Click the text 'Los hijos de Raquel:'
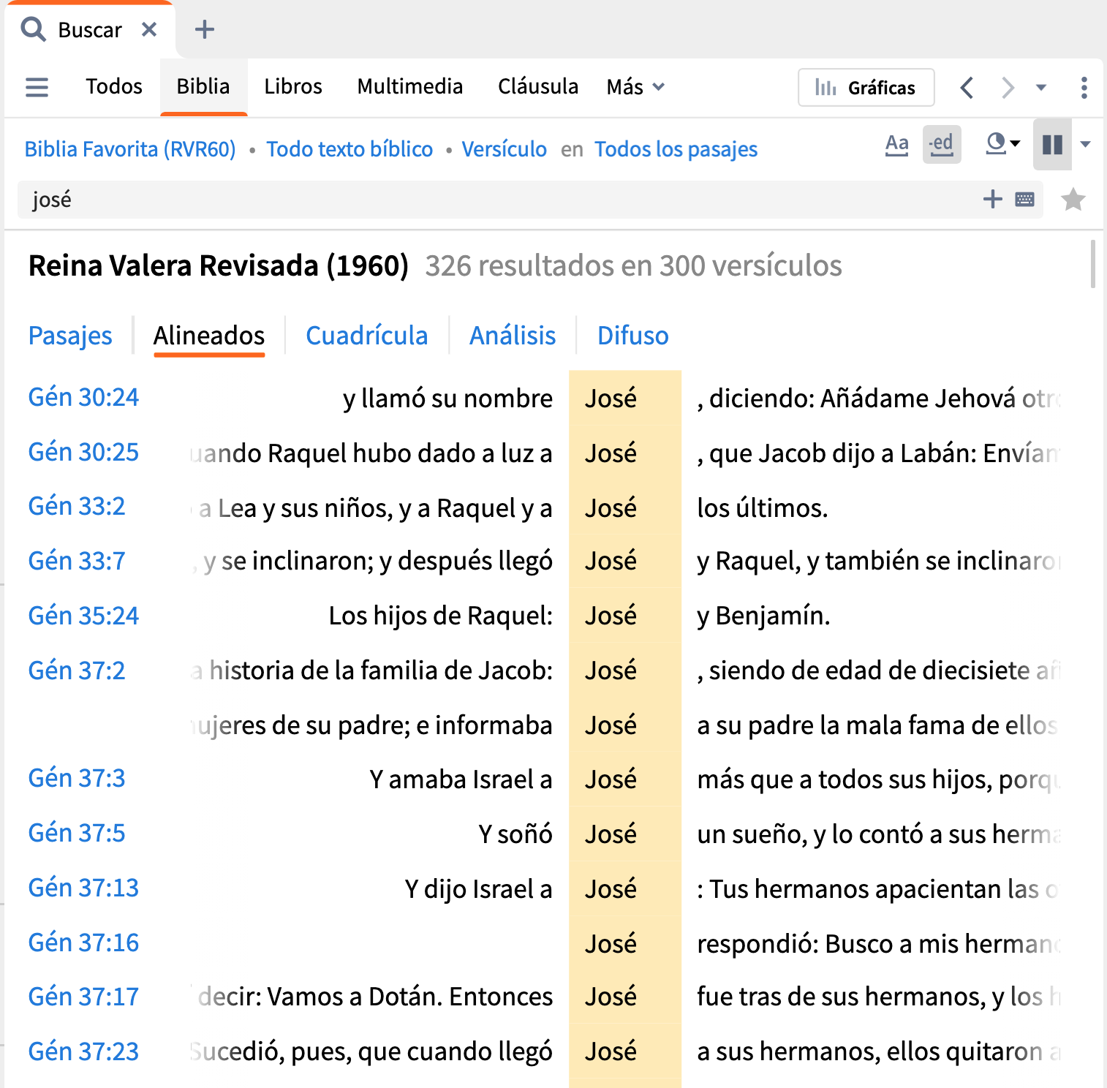This screenshot has width=1107, height=1088. (441, 616)
